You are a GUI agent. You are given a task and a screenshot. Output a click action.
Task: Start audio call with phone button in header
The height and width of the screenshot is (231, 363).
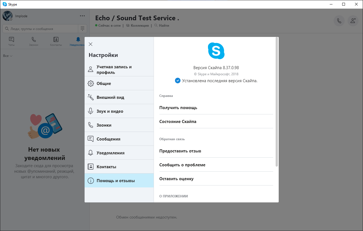click(339, 21)
